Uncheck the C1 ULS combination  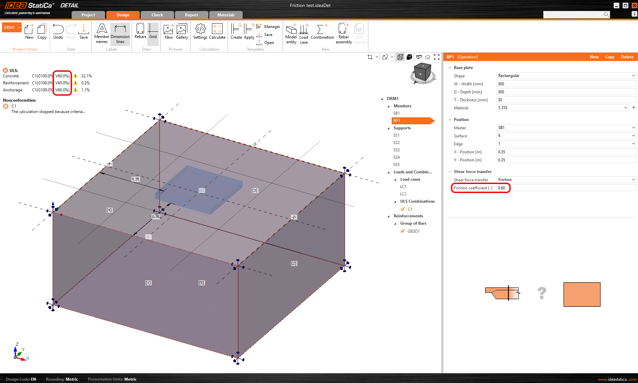(x=403, y=209)
